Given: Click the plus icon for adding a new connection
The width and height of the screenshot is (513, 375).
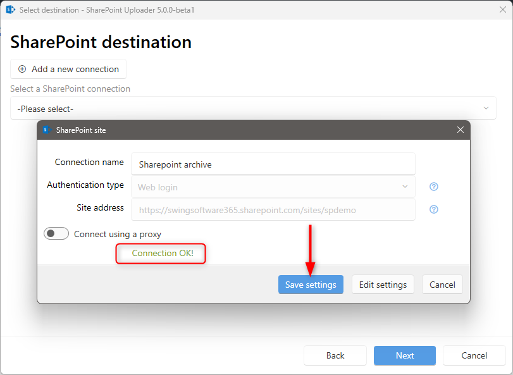Looking at the screenshot, I should pyautogui.click(x=22, y=69).
